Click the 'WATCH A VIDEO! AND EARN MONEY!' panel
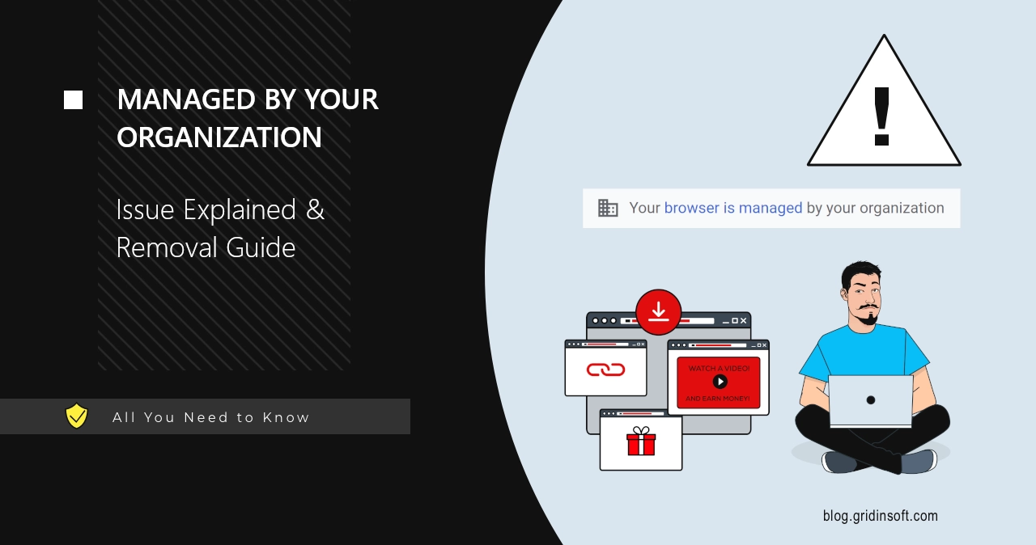Viewport: 1036px width, 545px height. pyautogui.click(x=719, y=381)
